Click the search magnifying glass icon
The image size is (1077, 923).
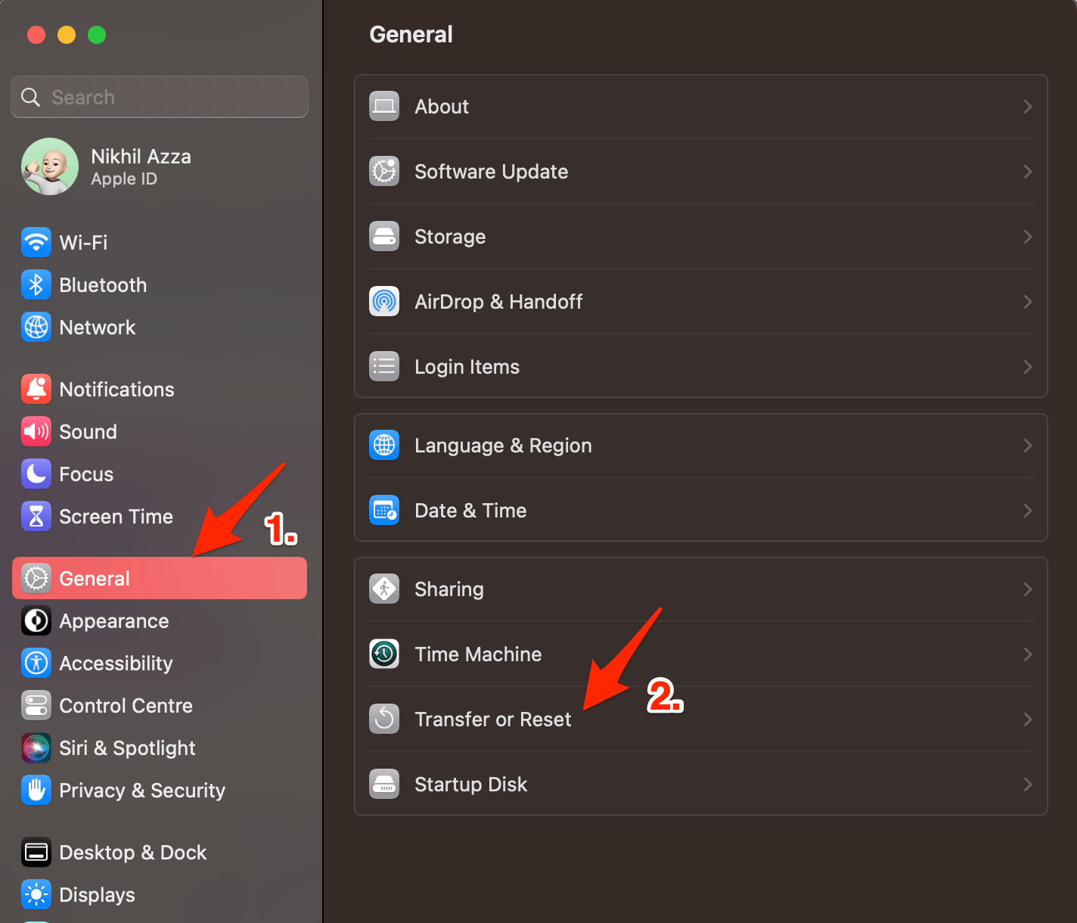pyautogui.click(x=30, y=98)
